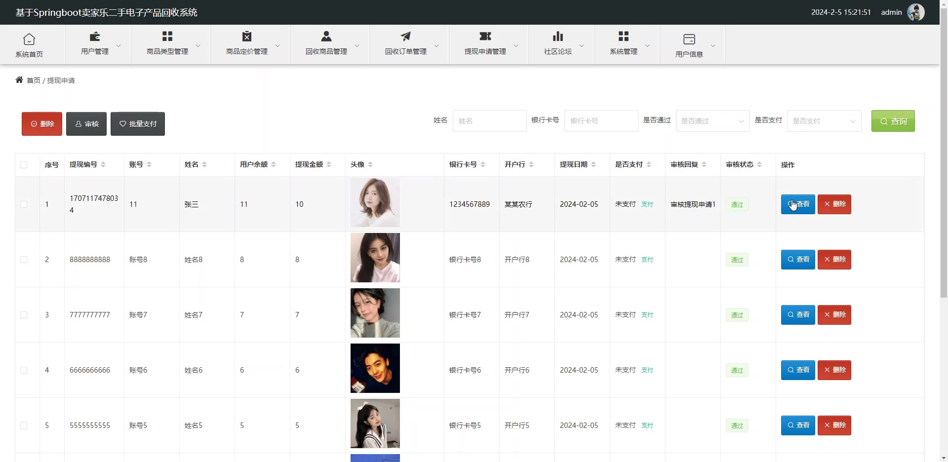Screen dimensions: 948x462
Task: Open 提现申请管理 ticket icon
Action: [485, 36]
